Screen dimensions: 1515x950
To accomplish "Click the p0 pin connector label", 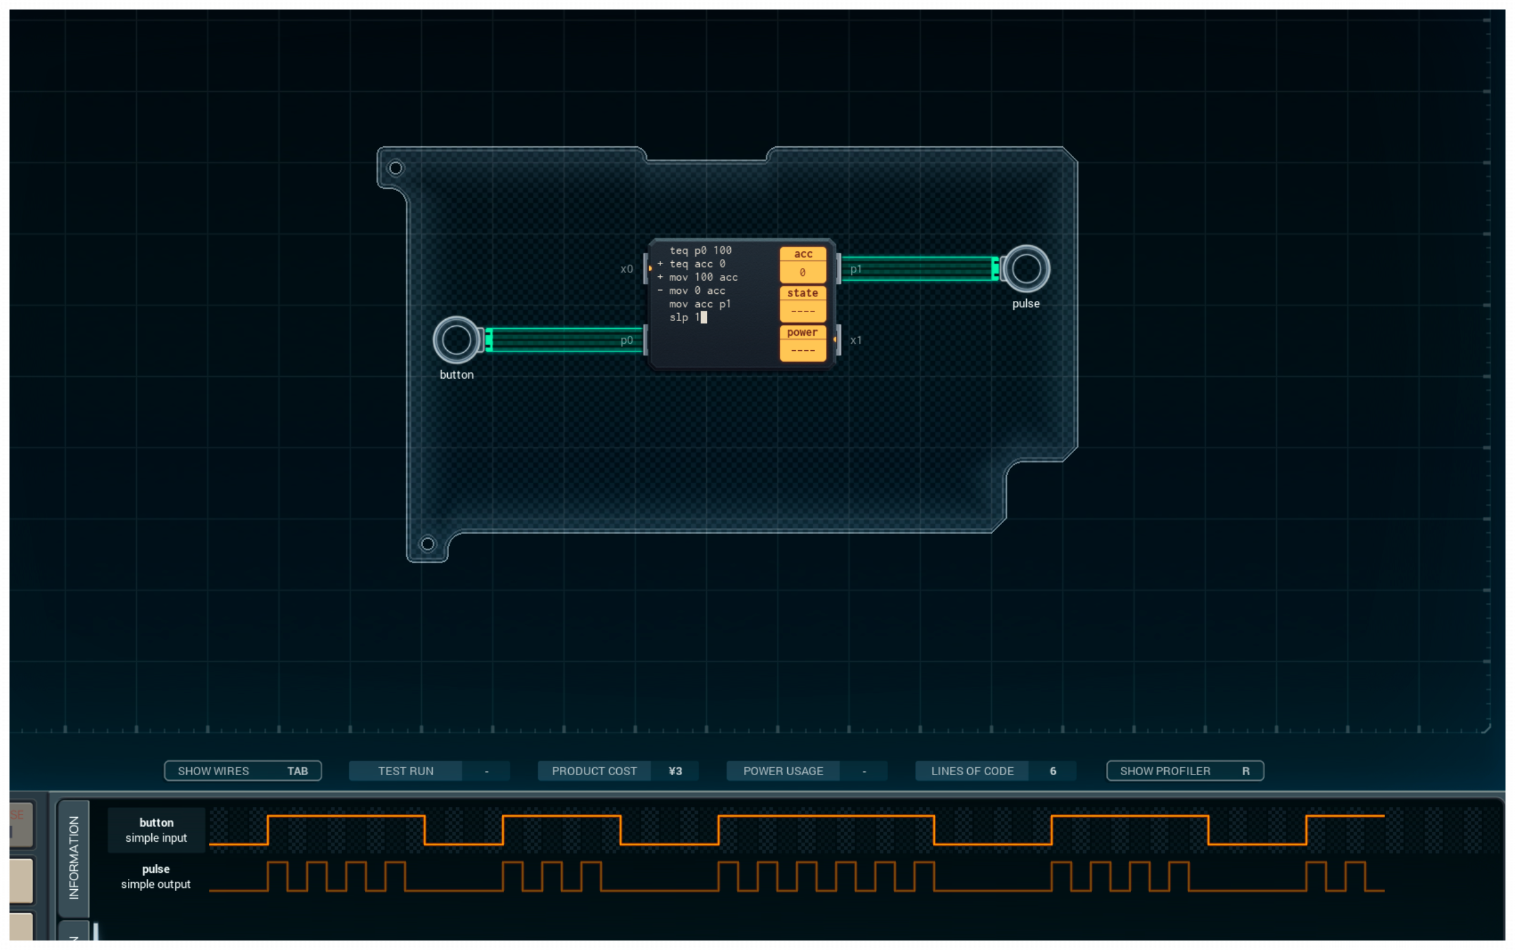I will (626, 341).
